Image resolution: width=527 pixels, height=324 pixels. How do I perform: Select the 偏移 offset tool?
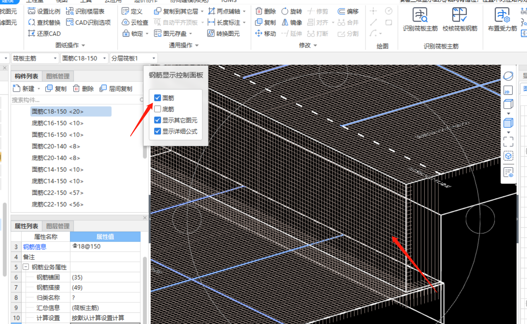348,12
